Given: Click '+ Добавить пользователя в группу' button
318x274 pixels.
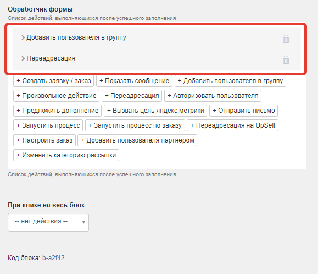Looking at the screenshot, I should point(230,81).
